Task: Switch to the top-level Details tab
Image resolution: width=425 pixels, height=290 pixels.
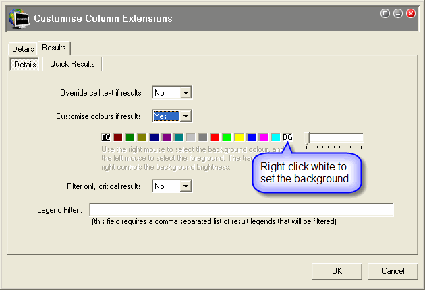Action: (x=23, y=49)
